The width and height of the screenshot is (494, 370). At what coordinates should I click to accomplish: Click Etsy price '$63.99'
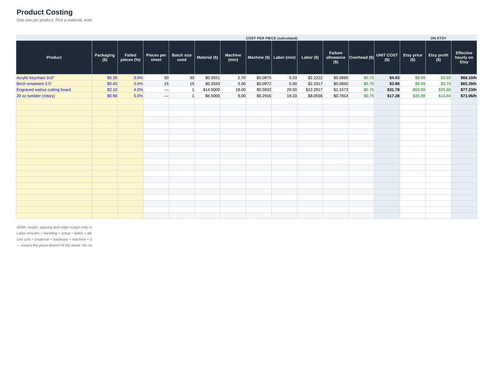pos(412,90)
